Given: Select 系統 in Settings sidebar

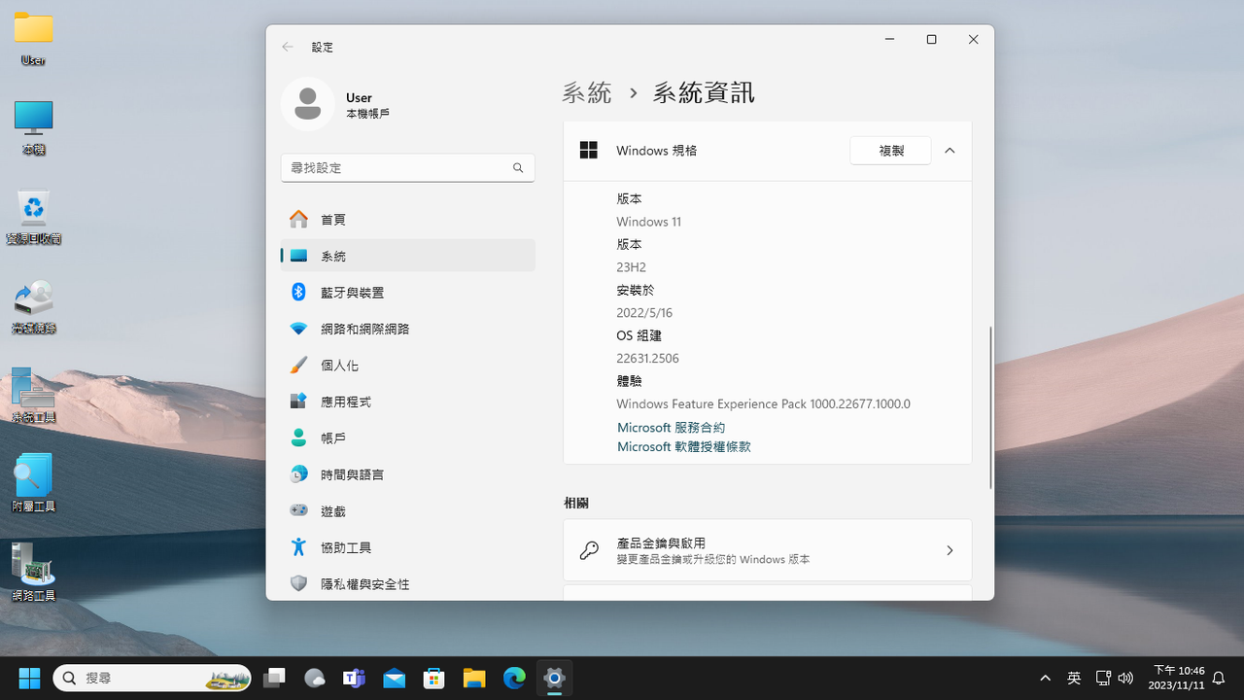Looking at the screenshot, I should coord(408,256).
